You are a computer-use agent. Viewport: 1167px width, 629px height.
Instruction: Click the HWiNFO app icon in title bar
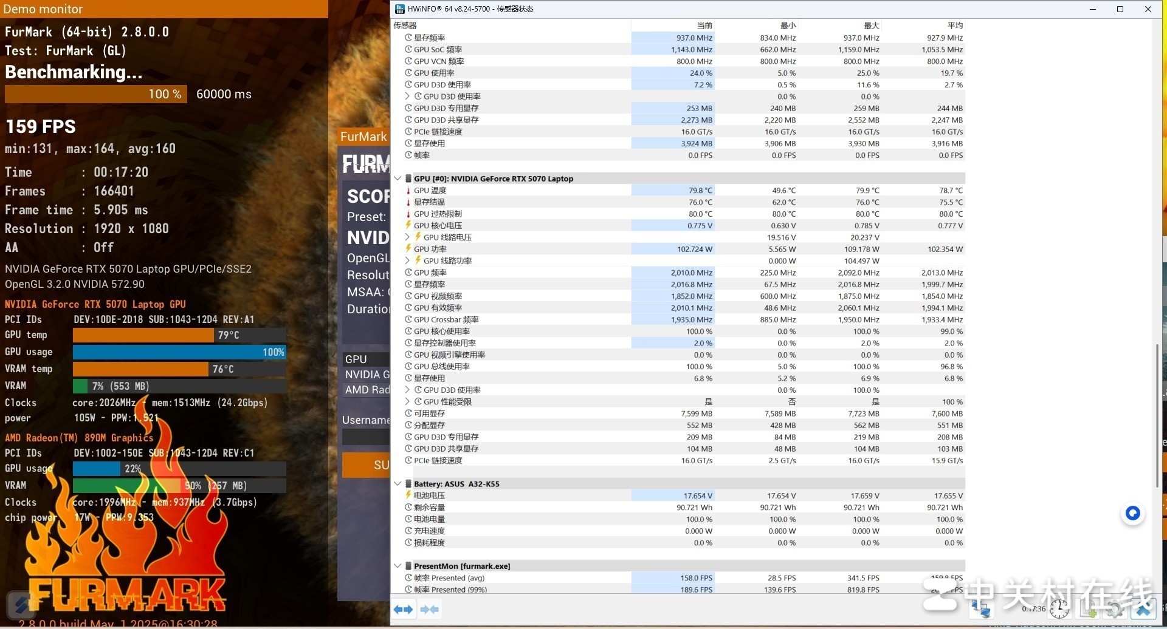399,9
